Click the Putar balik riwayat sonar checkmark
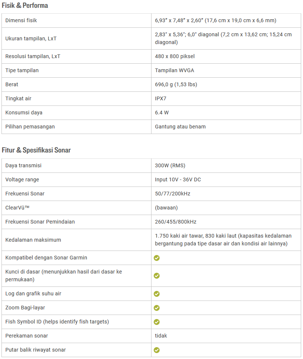Screen dimensions: 303x359 (x=157, y=350)
